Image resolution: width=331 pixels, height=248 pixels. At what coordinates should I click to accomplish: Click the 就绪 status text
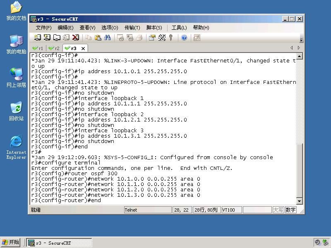(36, 210)
